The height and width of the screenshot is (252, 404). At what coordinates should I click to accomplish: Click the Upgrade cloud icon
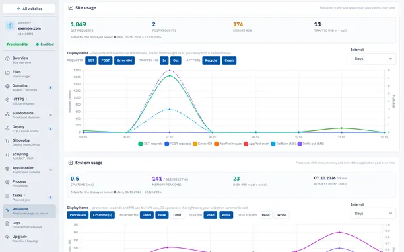(7, 237)
